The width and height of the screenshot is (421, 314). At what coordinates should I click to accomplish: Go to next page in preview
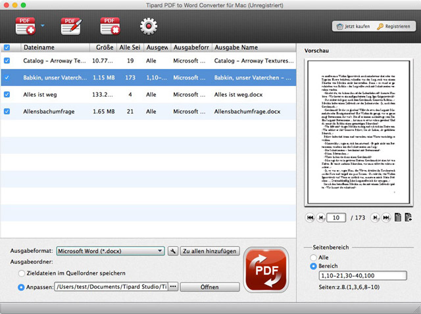[375, 217]
